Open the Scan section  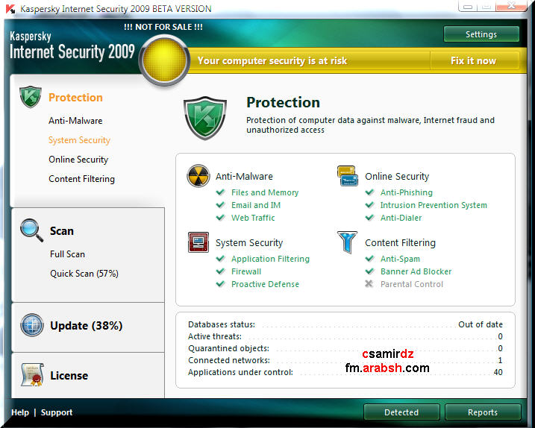tap(61, 231)
